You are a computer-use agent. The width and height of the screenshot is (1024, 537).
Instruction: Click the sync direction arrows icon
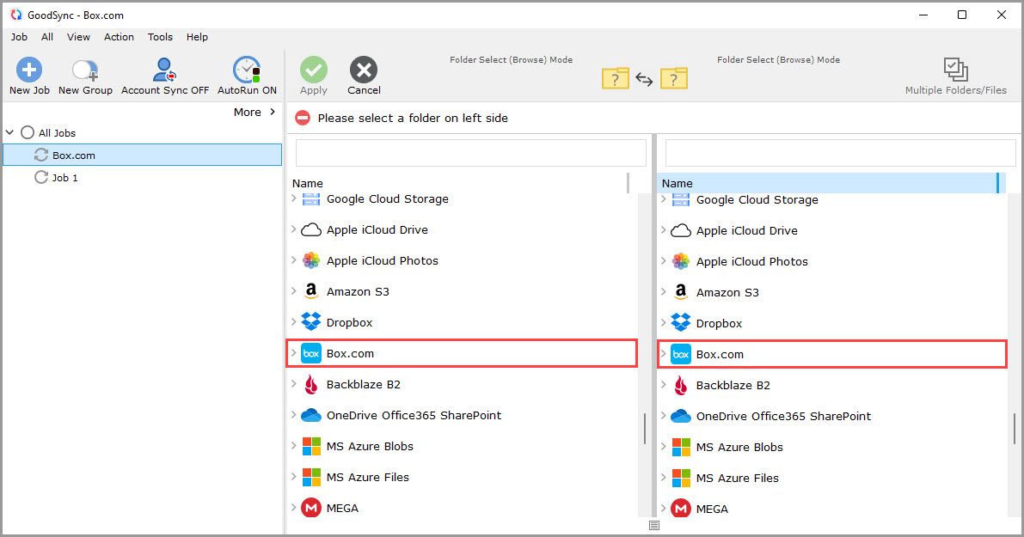coord(645,80)
